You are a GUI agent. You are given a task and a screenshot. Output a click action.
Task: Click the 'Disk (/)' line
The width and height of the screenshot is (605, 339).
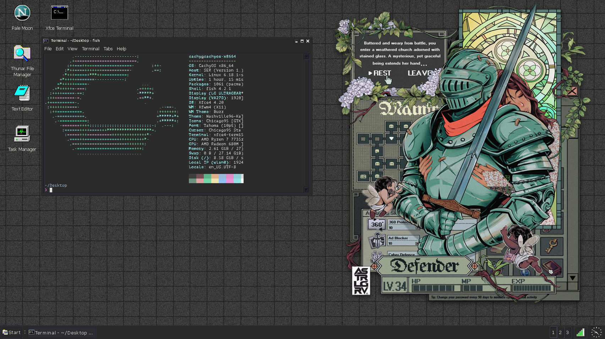[216, 158]
